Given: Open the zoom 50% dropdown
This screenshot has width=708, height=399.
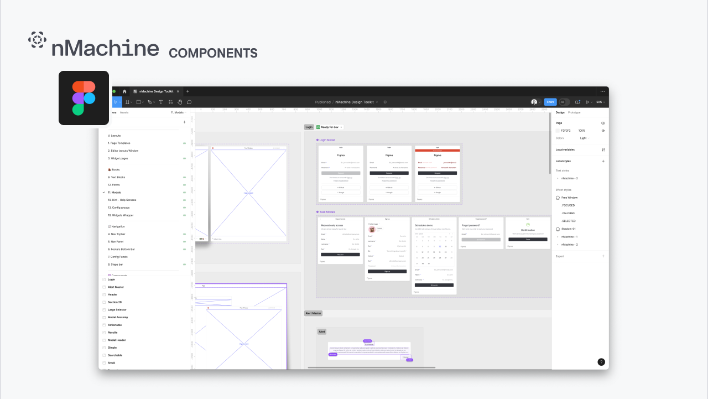Looking at the screenshot, I should coord(600,102).
